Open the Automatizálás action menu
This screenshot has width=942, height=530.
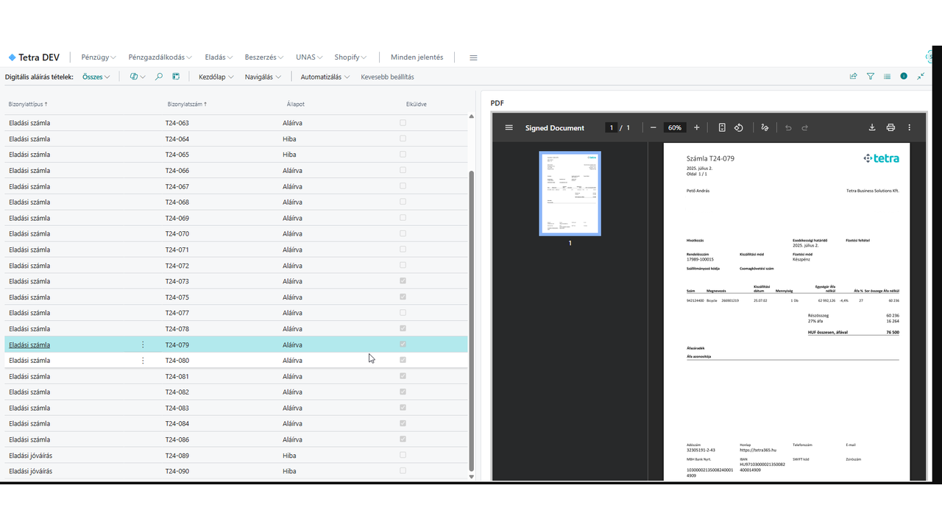325,77
